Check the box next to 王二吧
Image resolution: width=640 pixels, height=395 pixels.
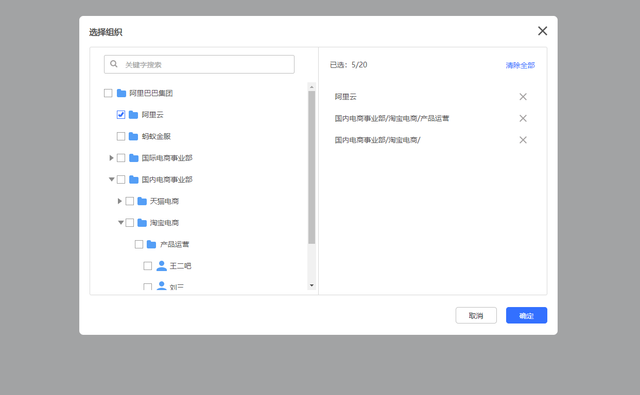(148, 266)
